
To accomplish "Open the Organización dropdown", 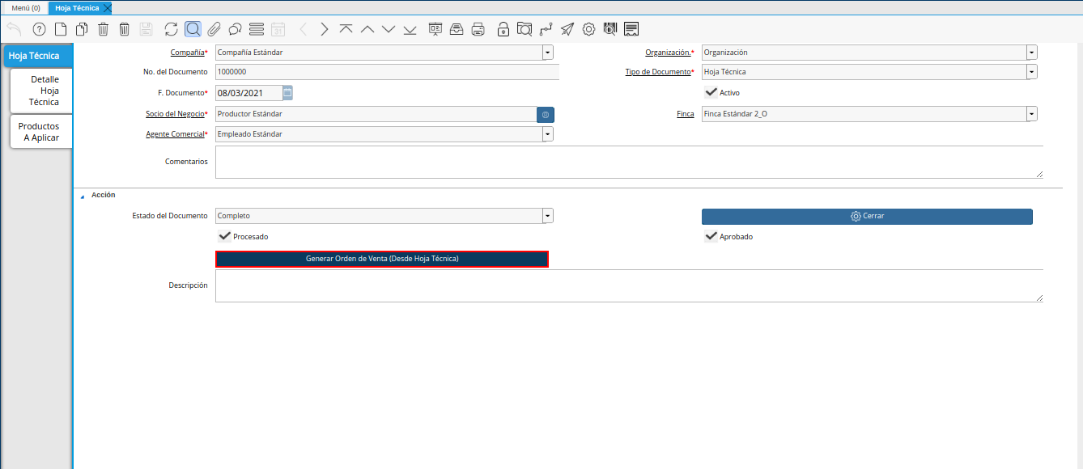I will [x=1032, y=53].
